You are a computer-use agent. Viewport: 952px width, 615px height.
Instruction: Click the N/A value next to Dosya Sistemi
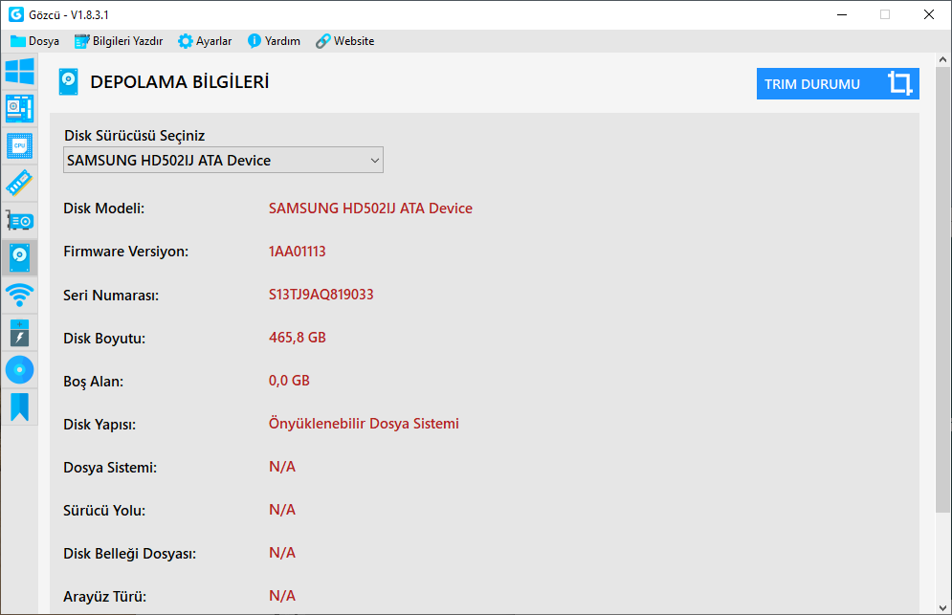[x=282, y=467]
